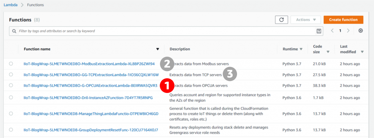Go to previous page arrow
This screenshot has height=138, width=374.
(332, 31)
